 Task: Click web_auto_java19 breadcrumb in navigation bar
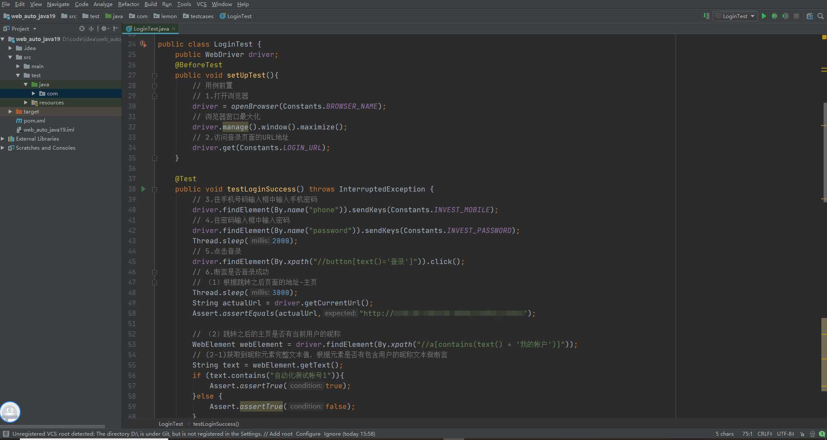click(30, 16)
